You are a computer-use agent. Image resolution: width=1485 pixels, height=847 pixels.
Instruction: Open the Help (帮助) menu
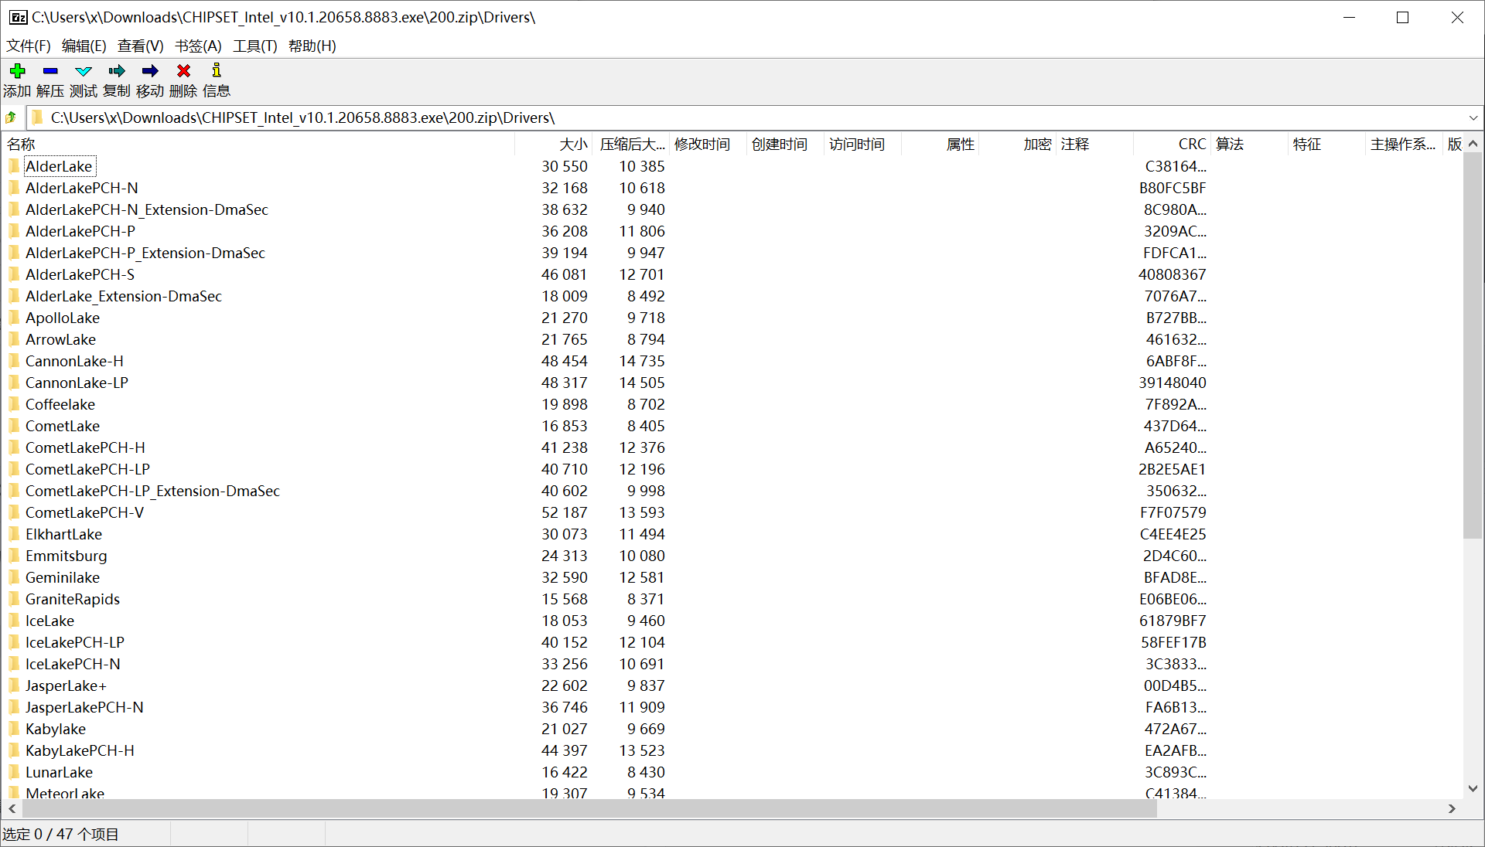tap(312, 46)
